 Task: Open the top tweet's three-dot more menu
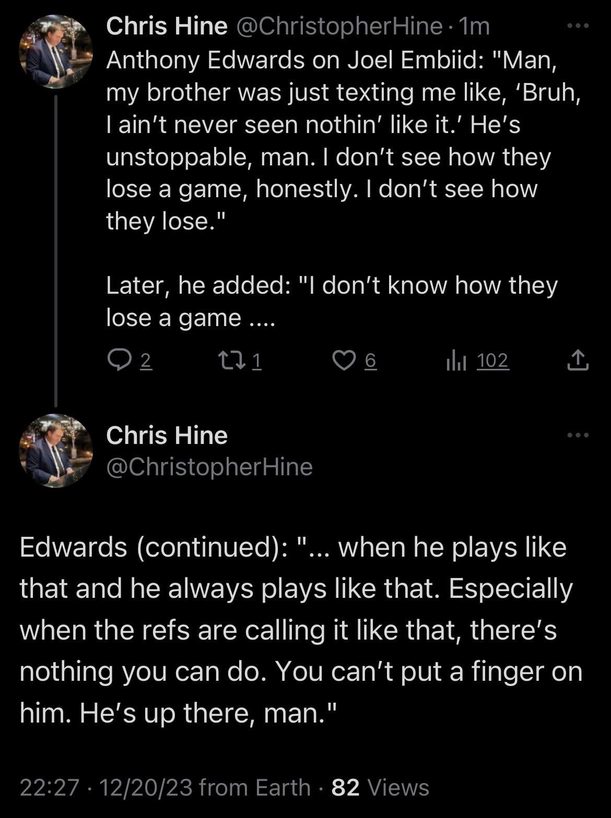(x=578, y=26)
